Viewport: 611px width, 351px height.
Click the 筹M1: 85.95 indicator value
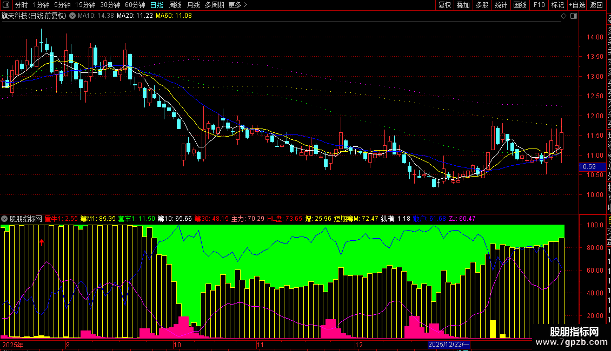pos(98,219)
